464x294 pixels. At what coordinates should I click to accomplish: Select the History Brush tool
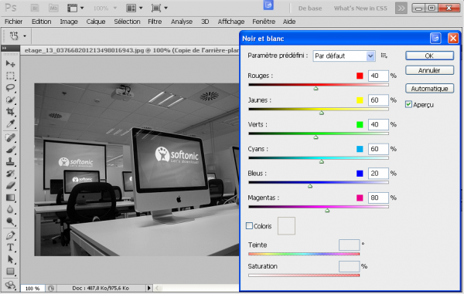point(10,174)
